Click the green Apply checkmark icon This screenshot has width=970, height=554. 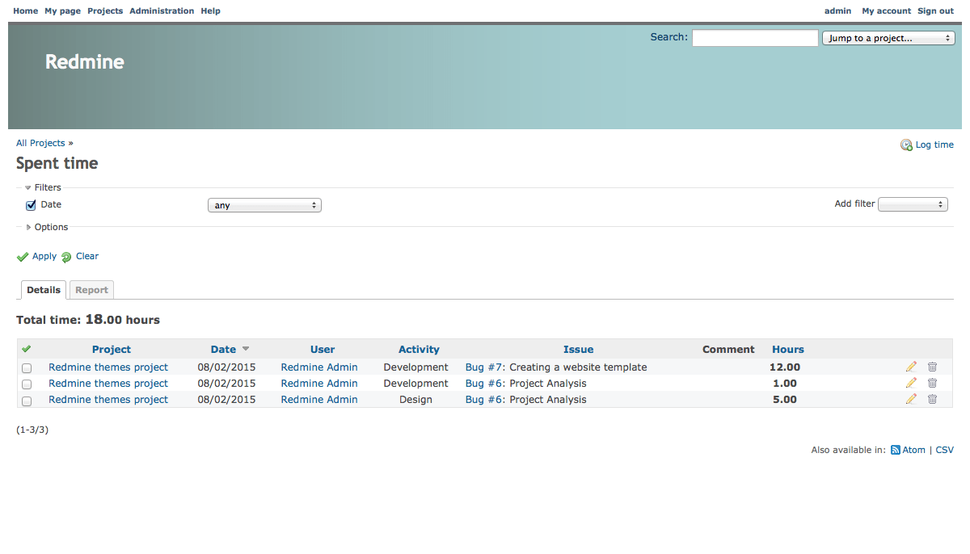coord(23,257)
